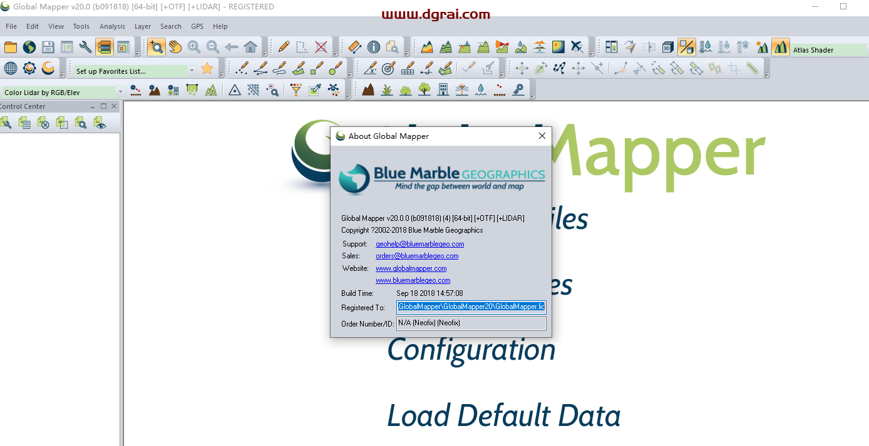Maximize the Control Center panel
Viewport: 869px width, 446px height.
(103, 106)
